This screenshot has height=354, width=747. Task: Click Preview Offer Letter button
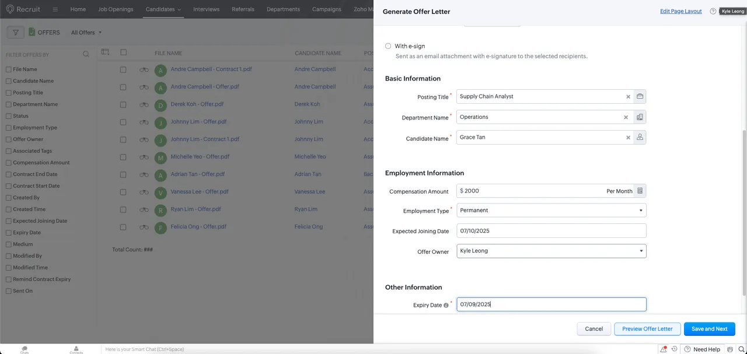(x=647, y=329)
